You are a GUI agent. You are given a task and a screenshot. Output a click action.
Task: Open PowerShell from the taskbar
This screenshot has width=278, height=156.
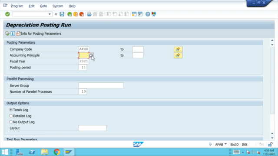point(32,152)
